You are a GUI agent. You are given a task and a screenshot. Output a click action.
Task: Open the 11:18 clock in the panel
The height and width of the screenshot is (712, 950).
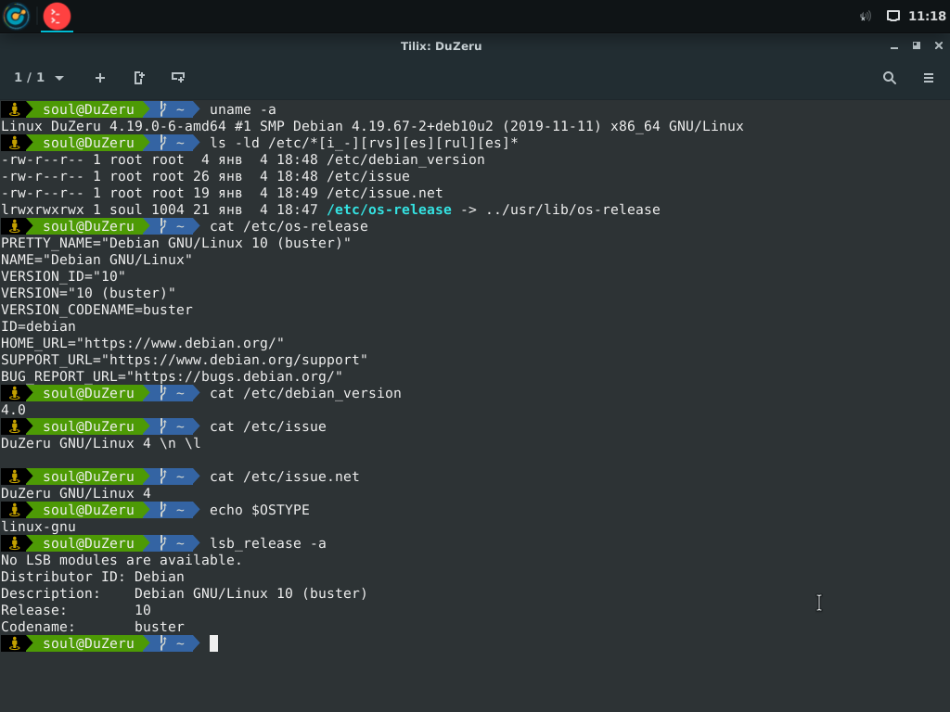point(927,17)
